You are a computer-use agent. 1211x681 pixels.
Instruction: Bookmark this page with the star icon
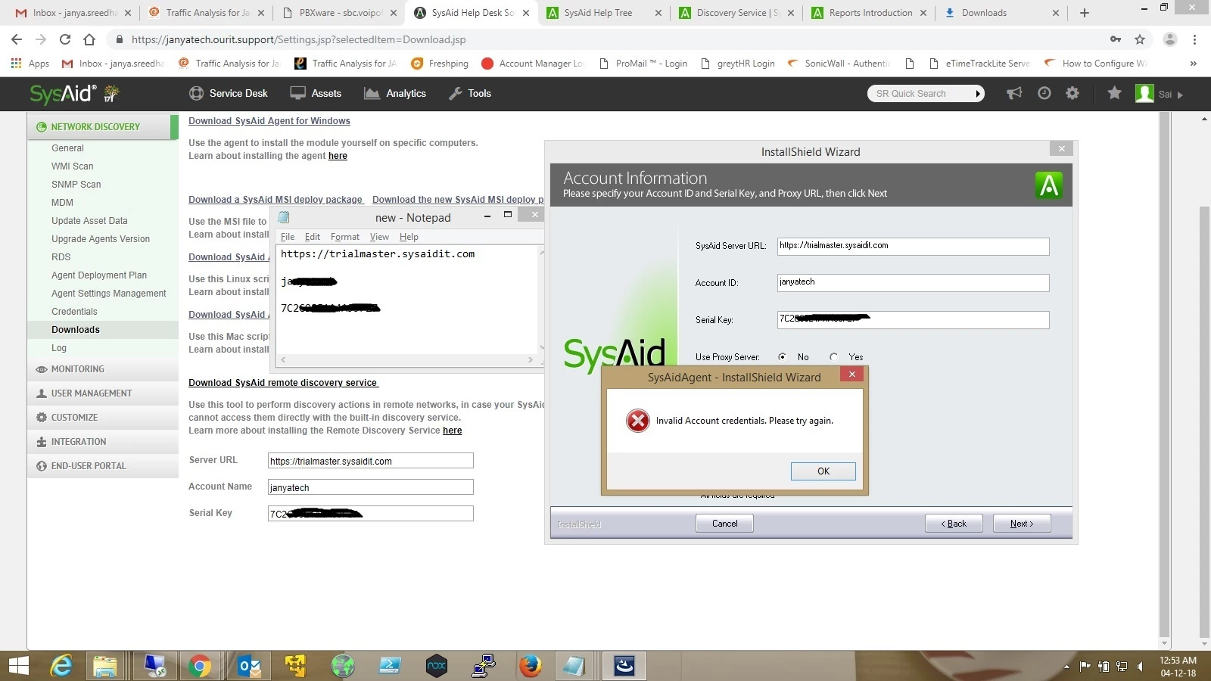coord(1140,39)
